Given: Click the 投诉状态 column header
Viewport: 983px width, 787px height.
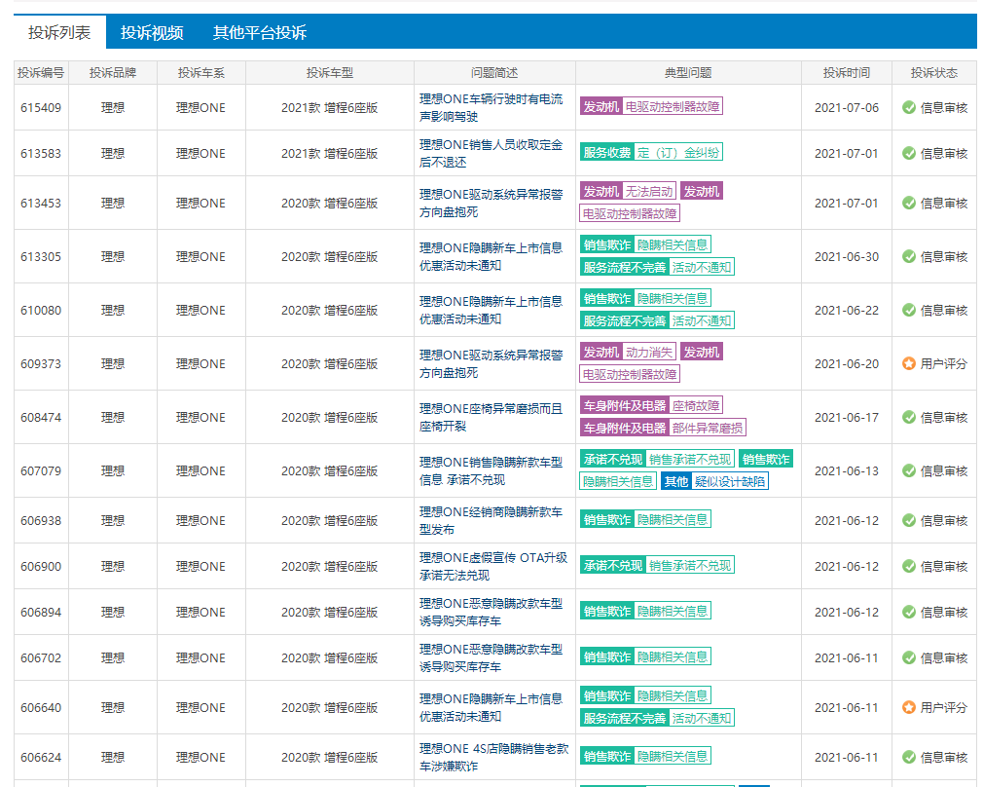Looking at the screenshot, I should coord(934,73).
